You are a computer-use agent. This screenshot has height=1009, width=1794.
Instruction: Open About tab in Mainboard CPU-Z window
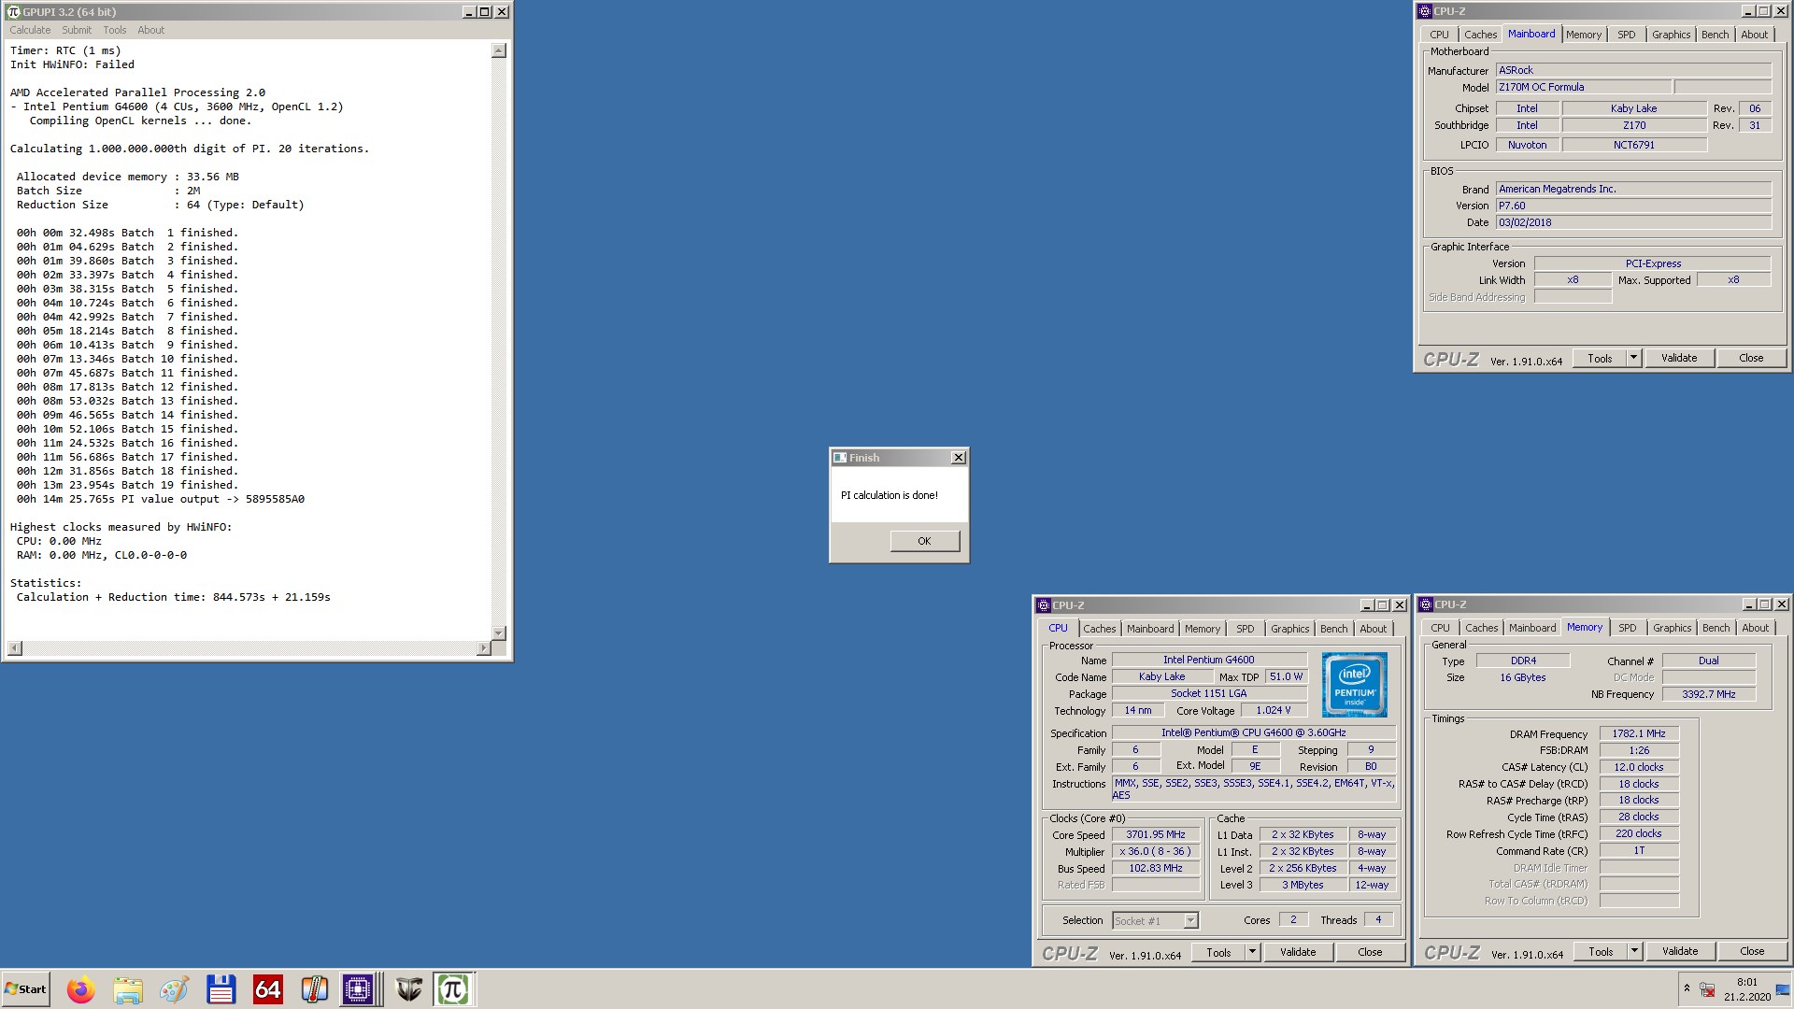click(x=1754, y=35)
